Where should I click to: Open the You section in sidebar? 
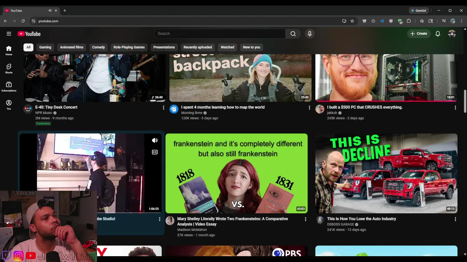(9, 105)
